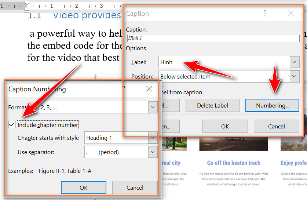This screenshot has width=307, height=200.
Task: Close the Caption Numbering dialog
Action: tap(149, 89)
